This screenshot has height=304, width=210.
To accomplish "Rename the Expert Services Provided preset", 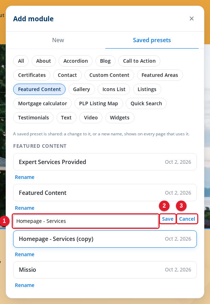I will click(x=24, y=177).
